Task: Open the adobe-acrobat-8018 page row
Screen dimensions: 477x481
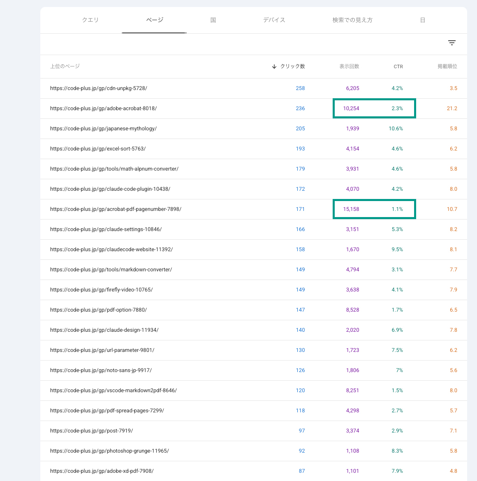Action: 254,109
